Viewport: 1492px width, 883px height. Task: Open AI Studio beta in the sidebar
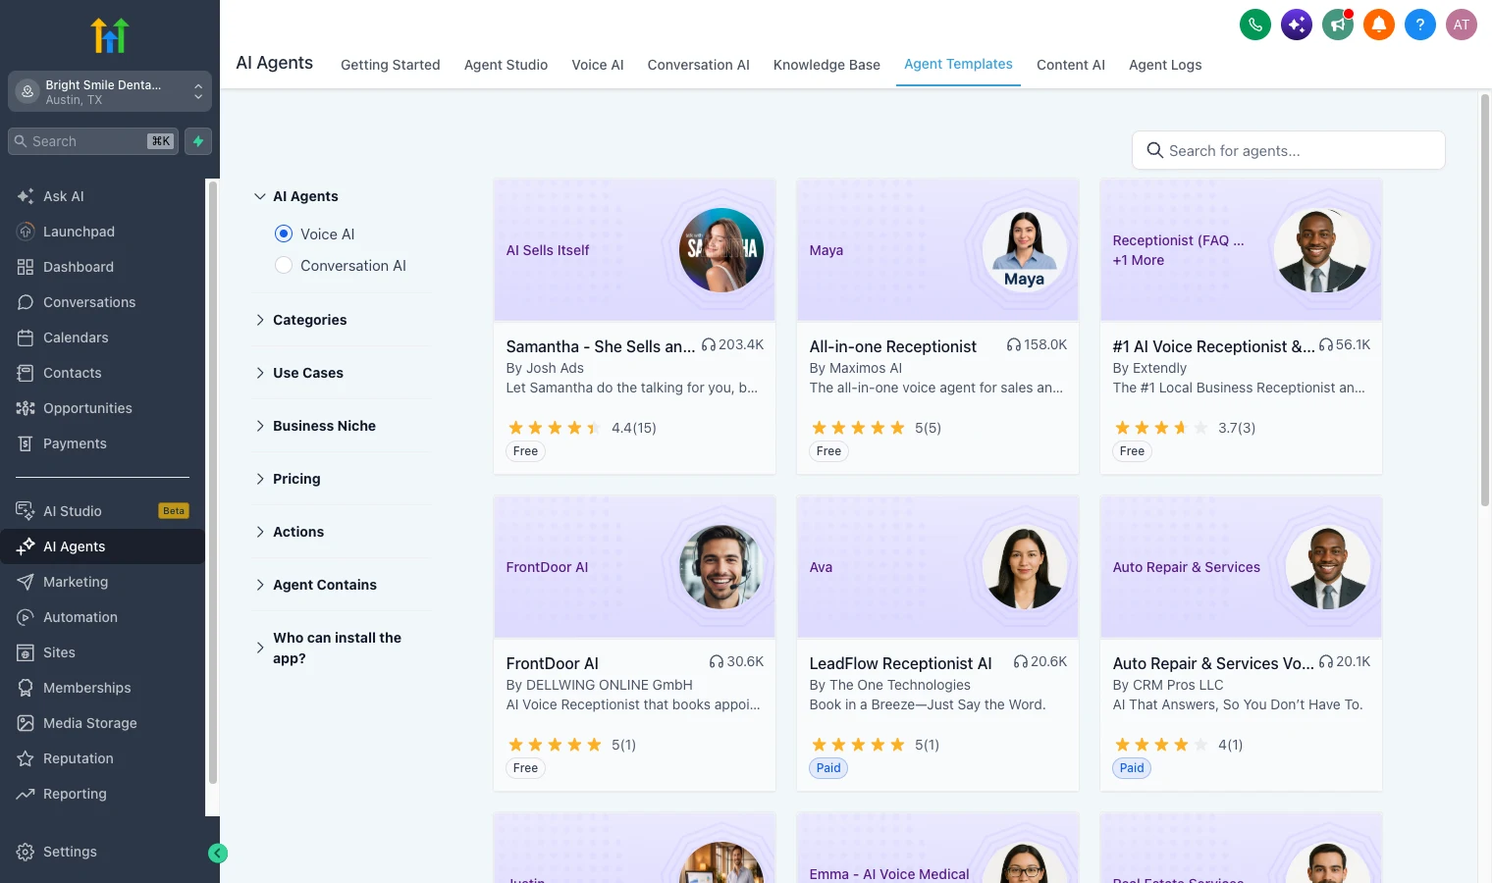[x=102, y=511]
